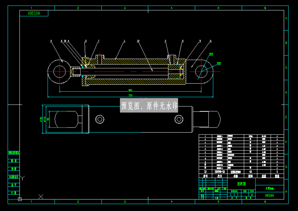Click zone number 5 on the top border
Image resolution: width=298 pixels, height=211 pixels.
[218, 8]
